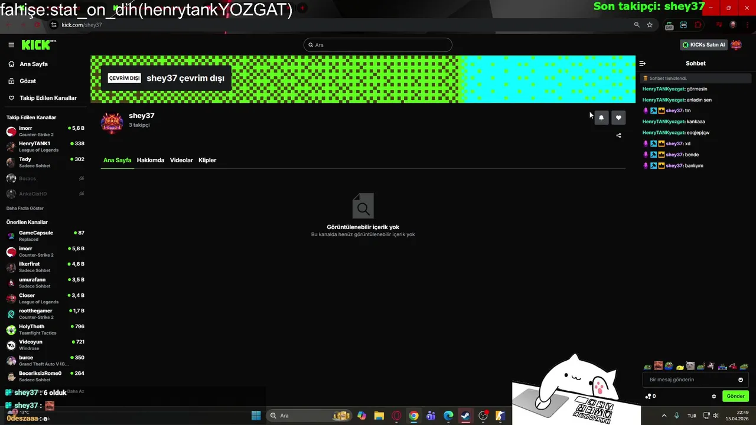This screenshot has height=425, width=756.
Task: Open Opera browser from taskbar
Action: tap(396, 416)
